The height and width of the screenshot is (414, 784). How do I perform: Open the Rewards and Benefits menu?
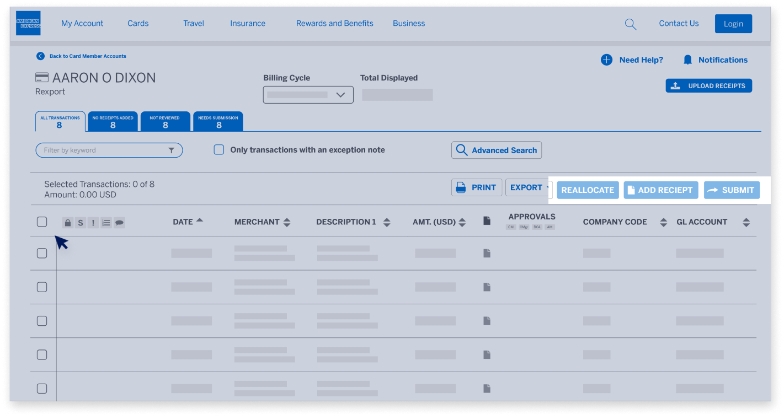point(334,24)
